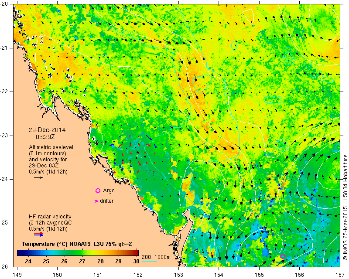Click the colorbar tick label 27
This screenshot has width=349, height=279.
click(82, 261)
